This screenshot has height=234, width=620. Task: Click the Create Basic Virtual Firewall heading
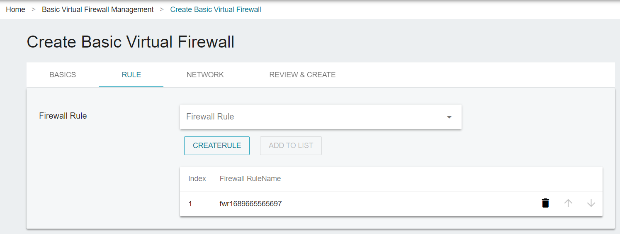tap(131, 42)
